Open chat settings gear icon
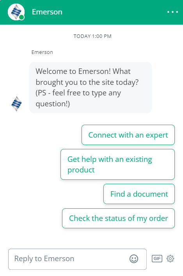Viewport: 183px width, 276px height. 170,258
